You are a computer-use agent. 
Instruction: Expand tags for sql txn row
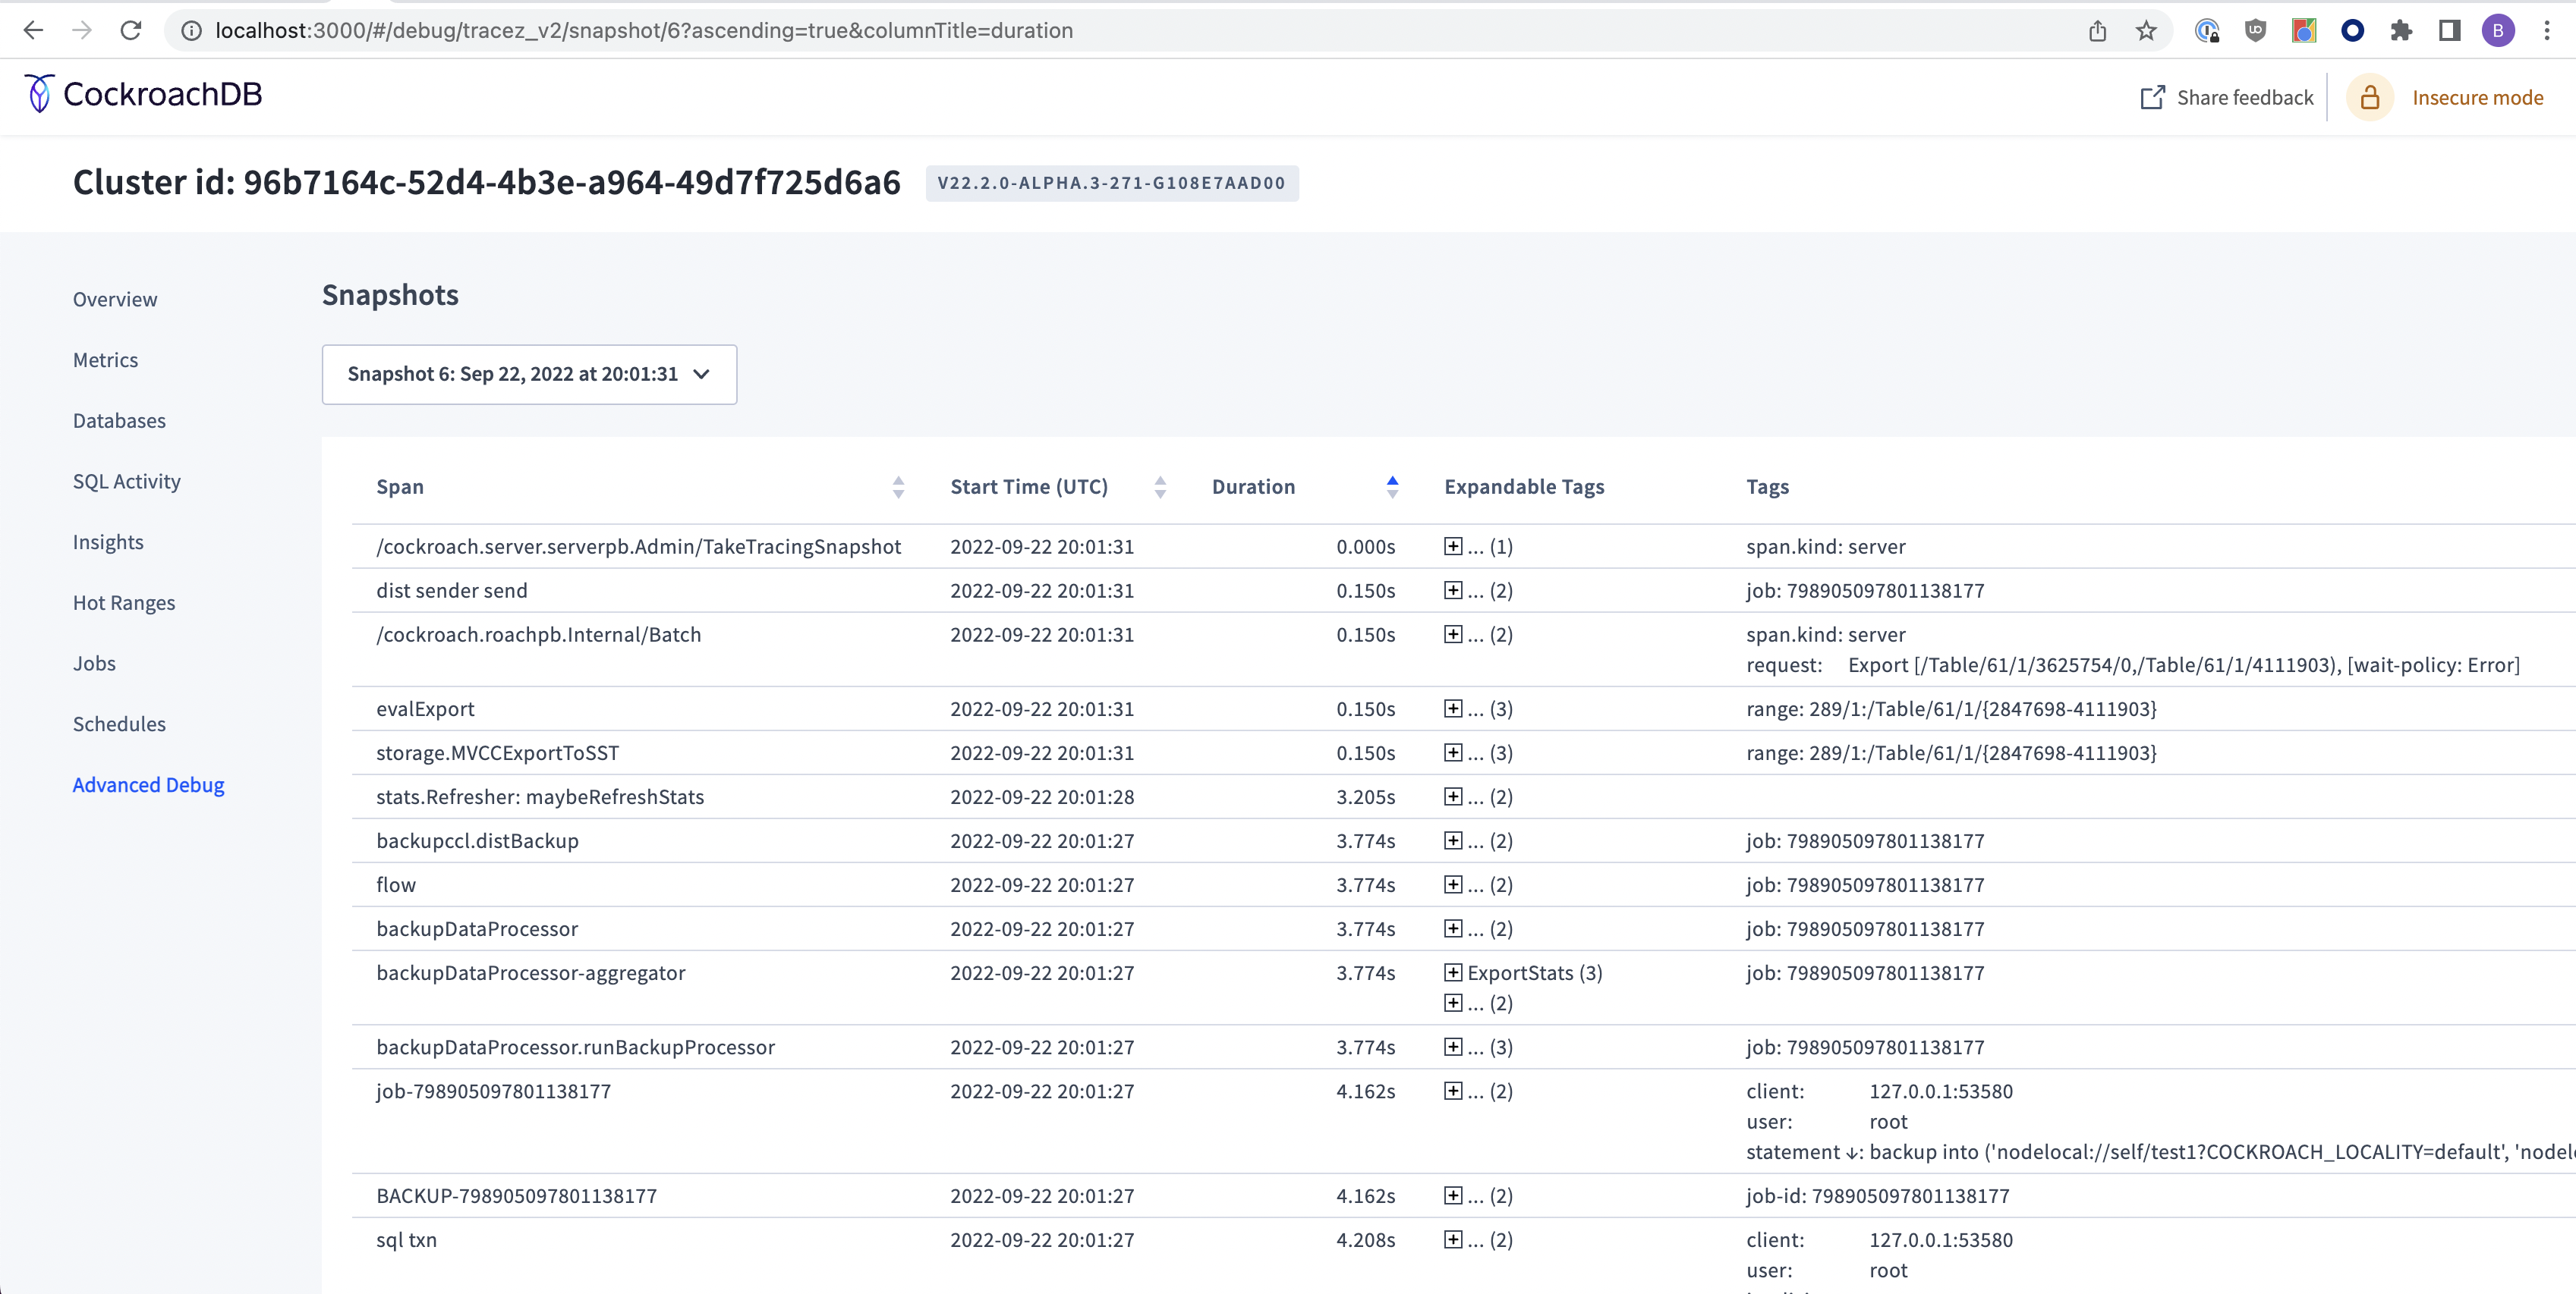pyautogui.click(x=1453, y=1239)
